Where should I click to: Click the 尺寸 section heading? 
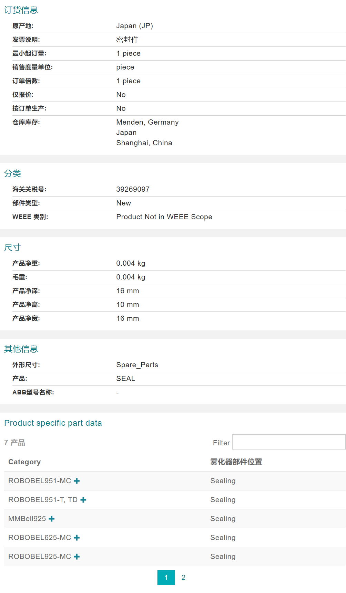(12, 247)
